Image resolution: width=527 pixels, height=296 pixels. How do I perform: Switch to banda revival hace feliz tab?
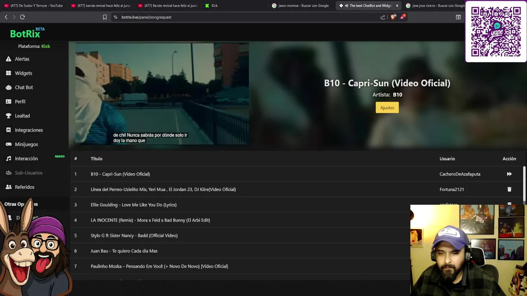(101, 6)
